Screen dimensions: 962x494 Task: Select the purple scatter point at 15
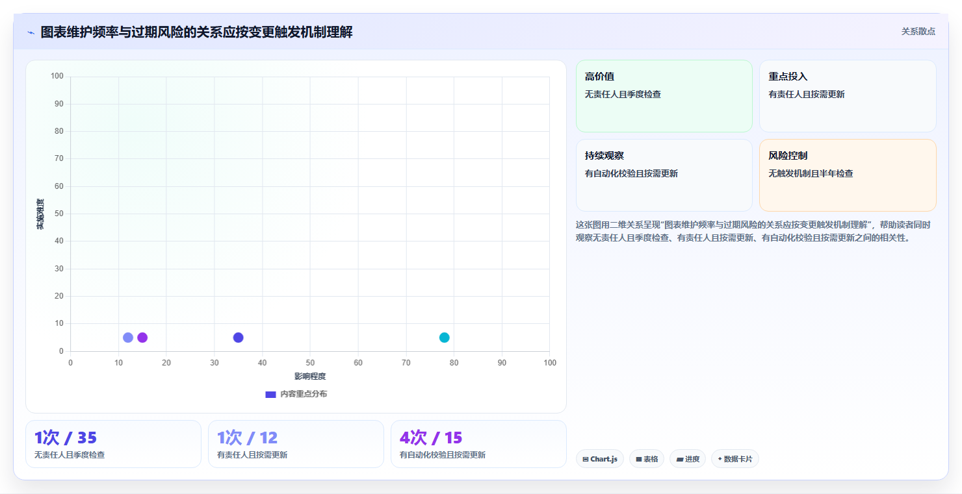pyautogui.click(x=142, y=338)
